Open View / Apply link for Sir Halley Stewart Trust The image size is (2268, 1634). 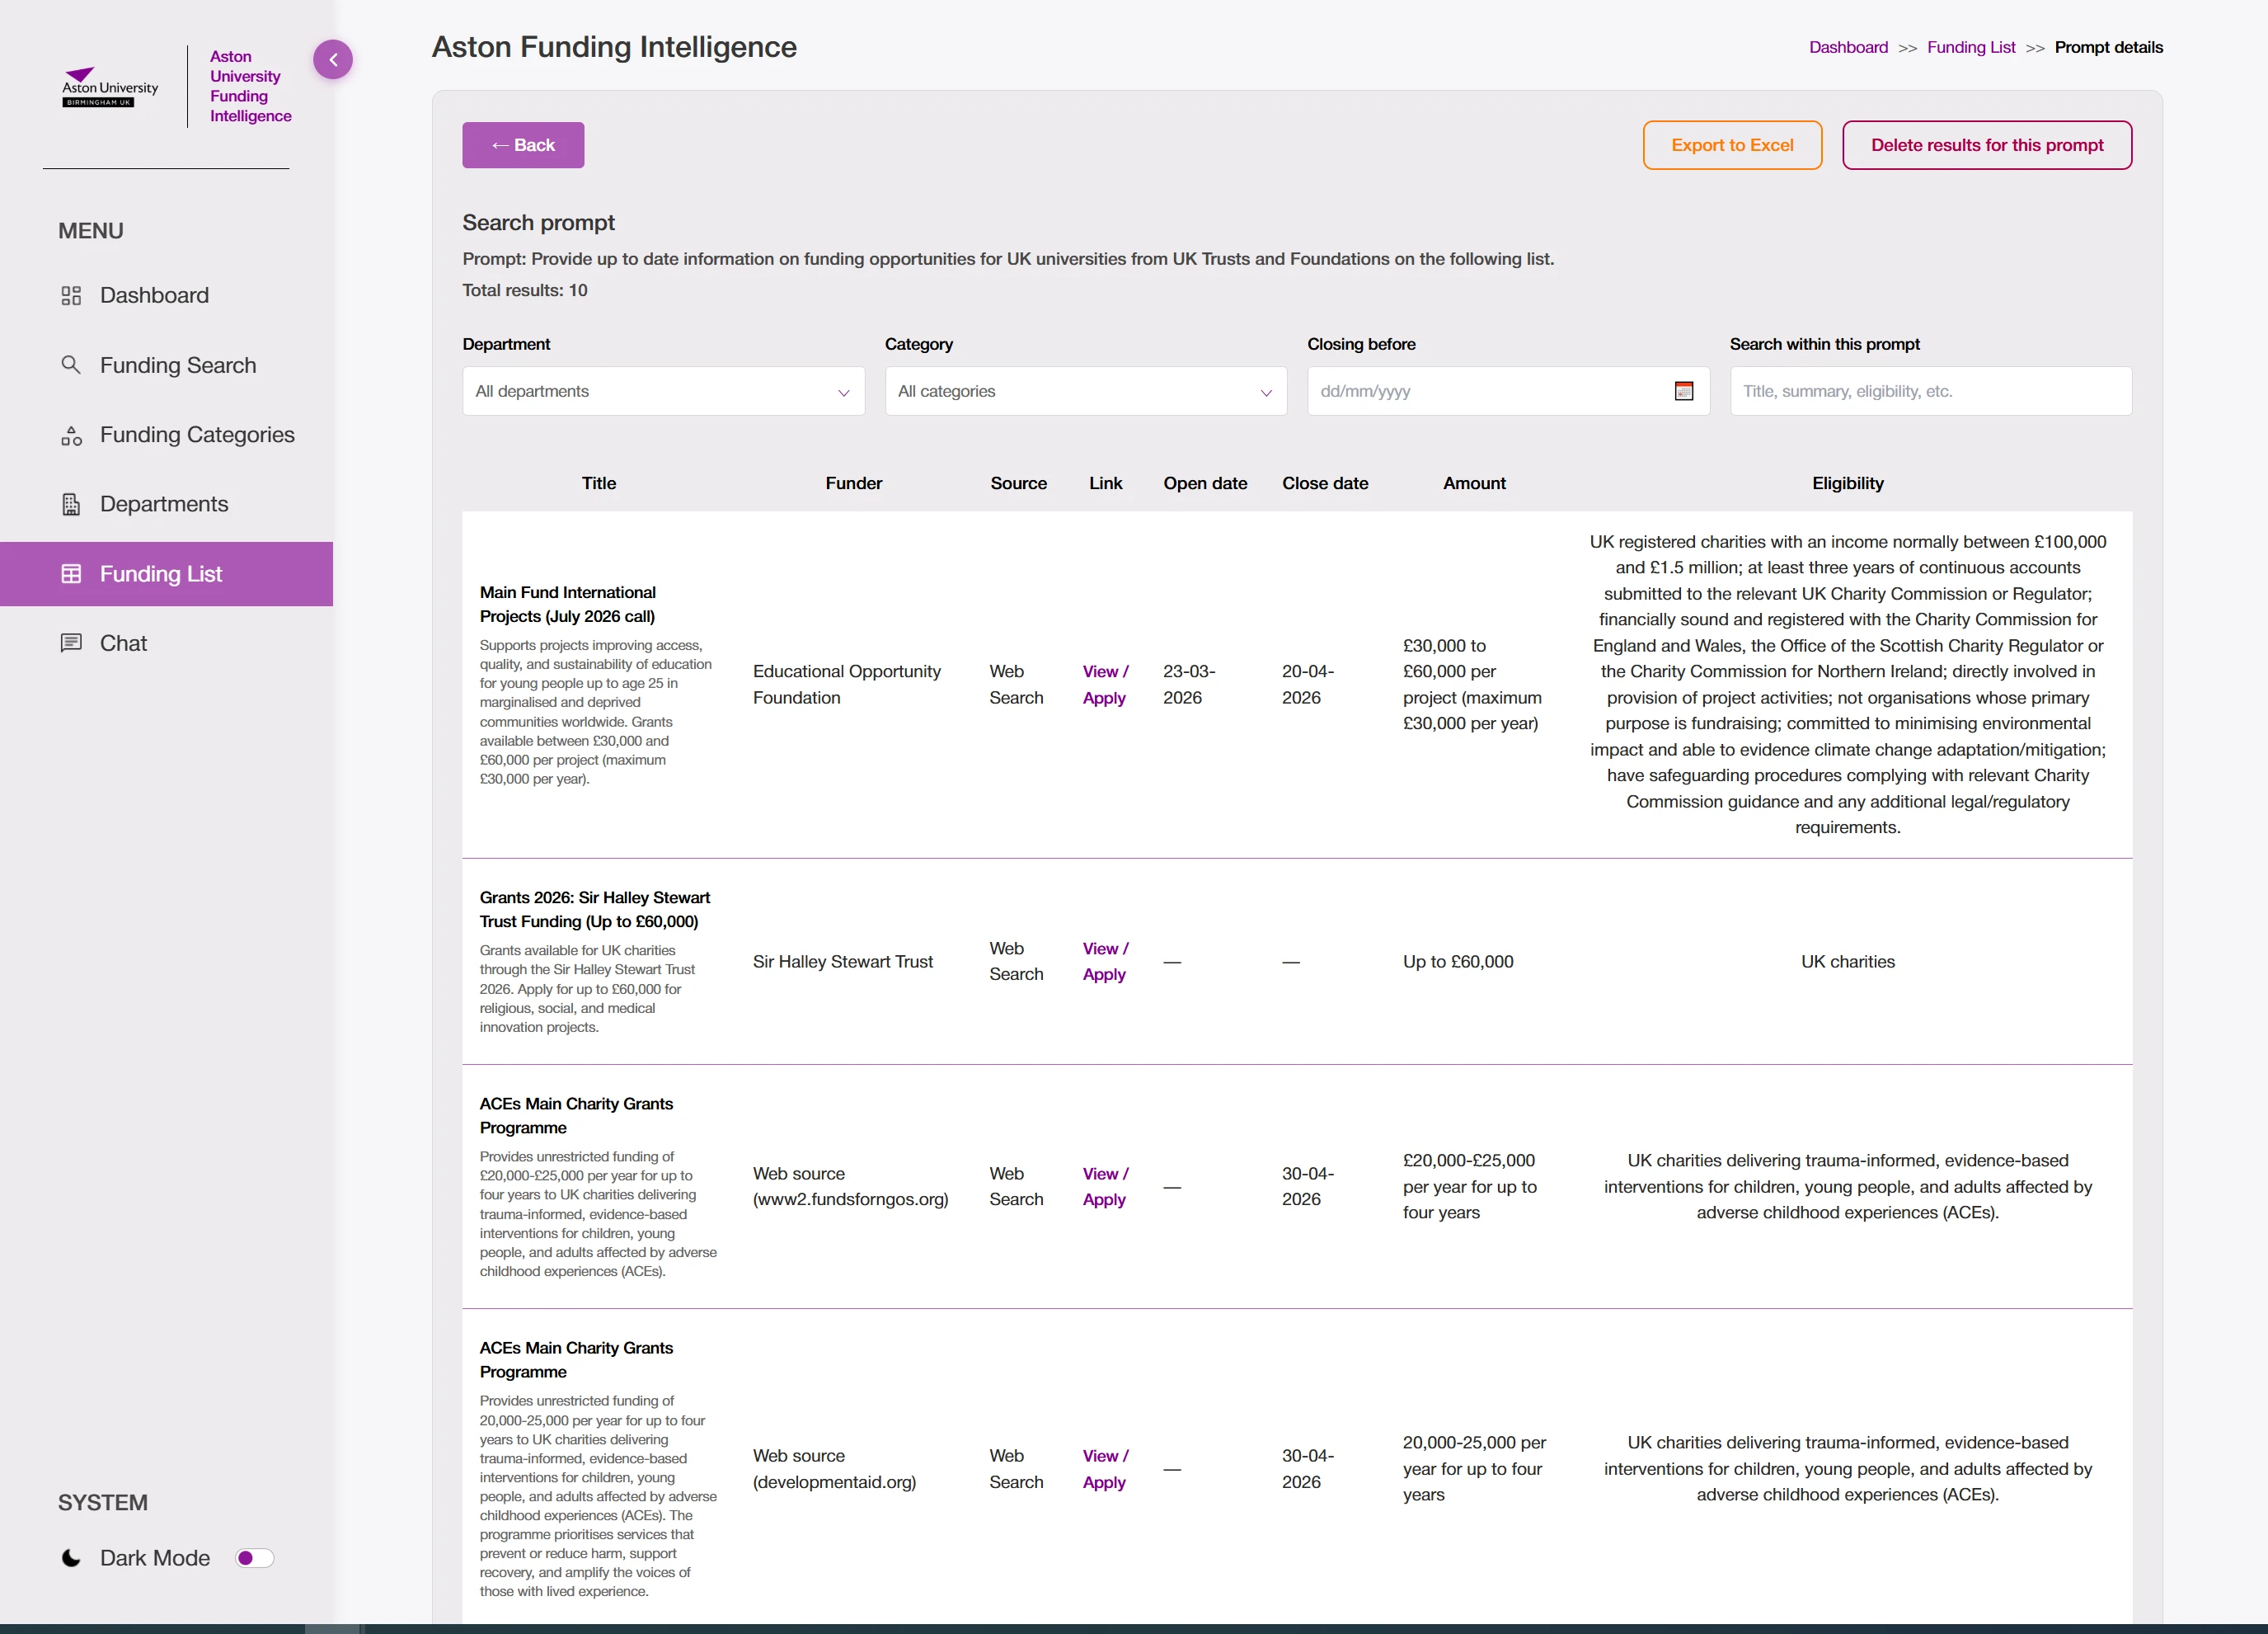click(x=1105, y=961)
